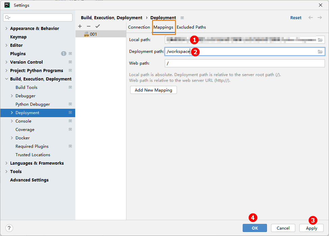Click the back navigation arrow

310,18
